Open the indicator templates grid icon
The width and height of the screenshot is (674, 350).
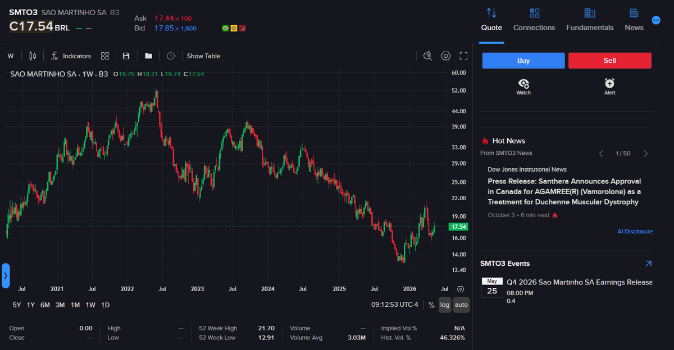(105, 56)
